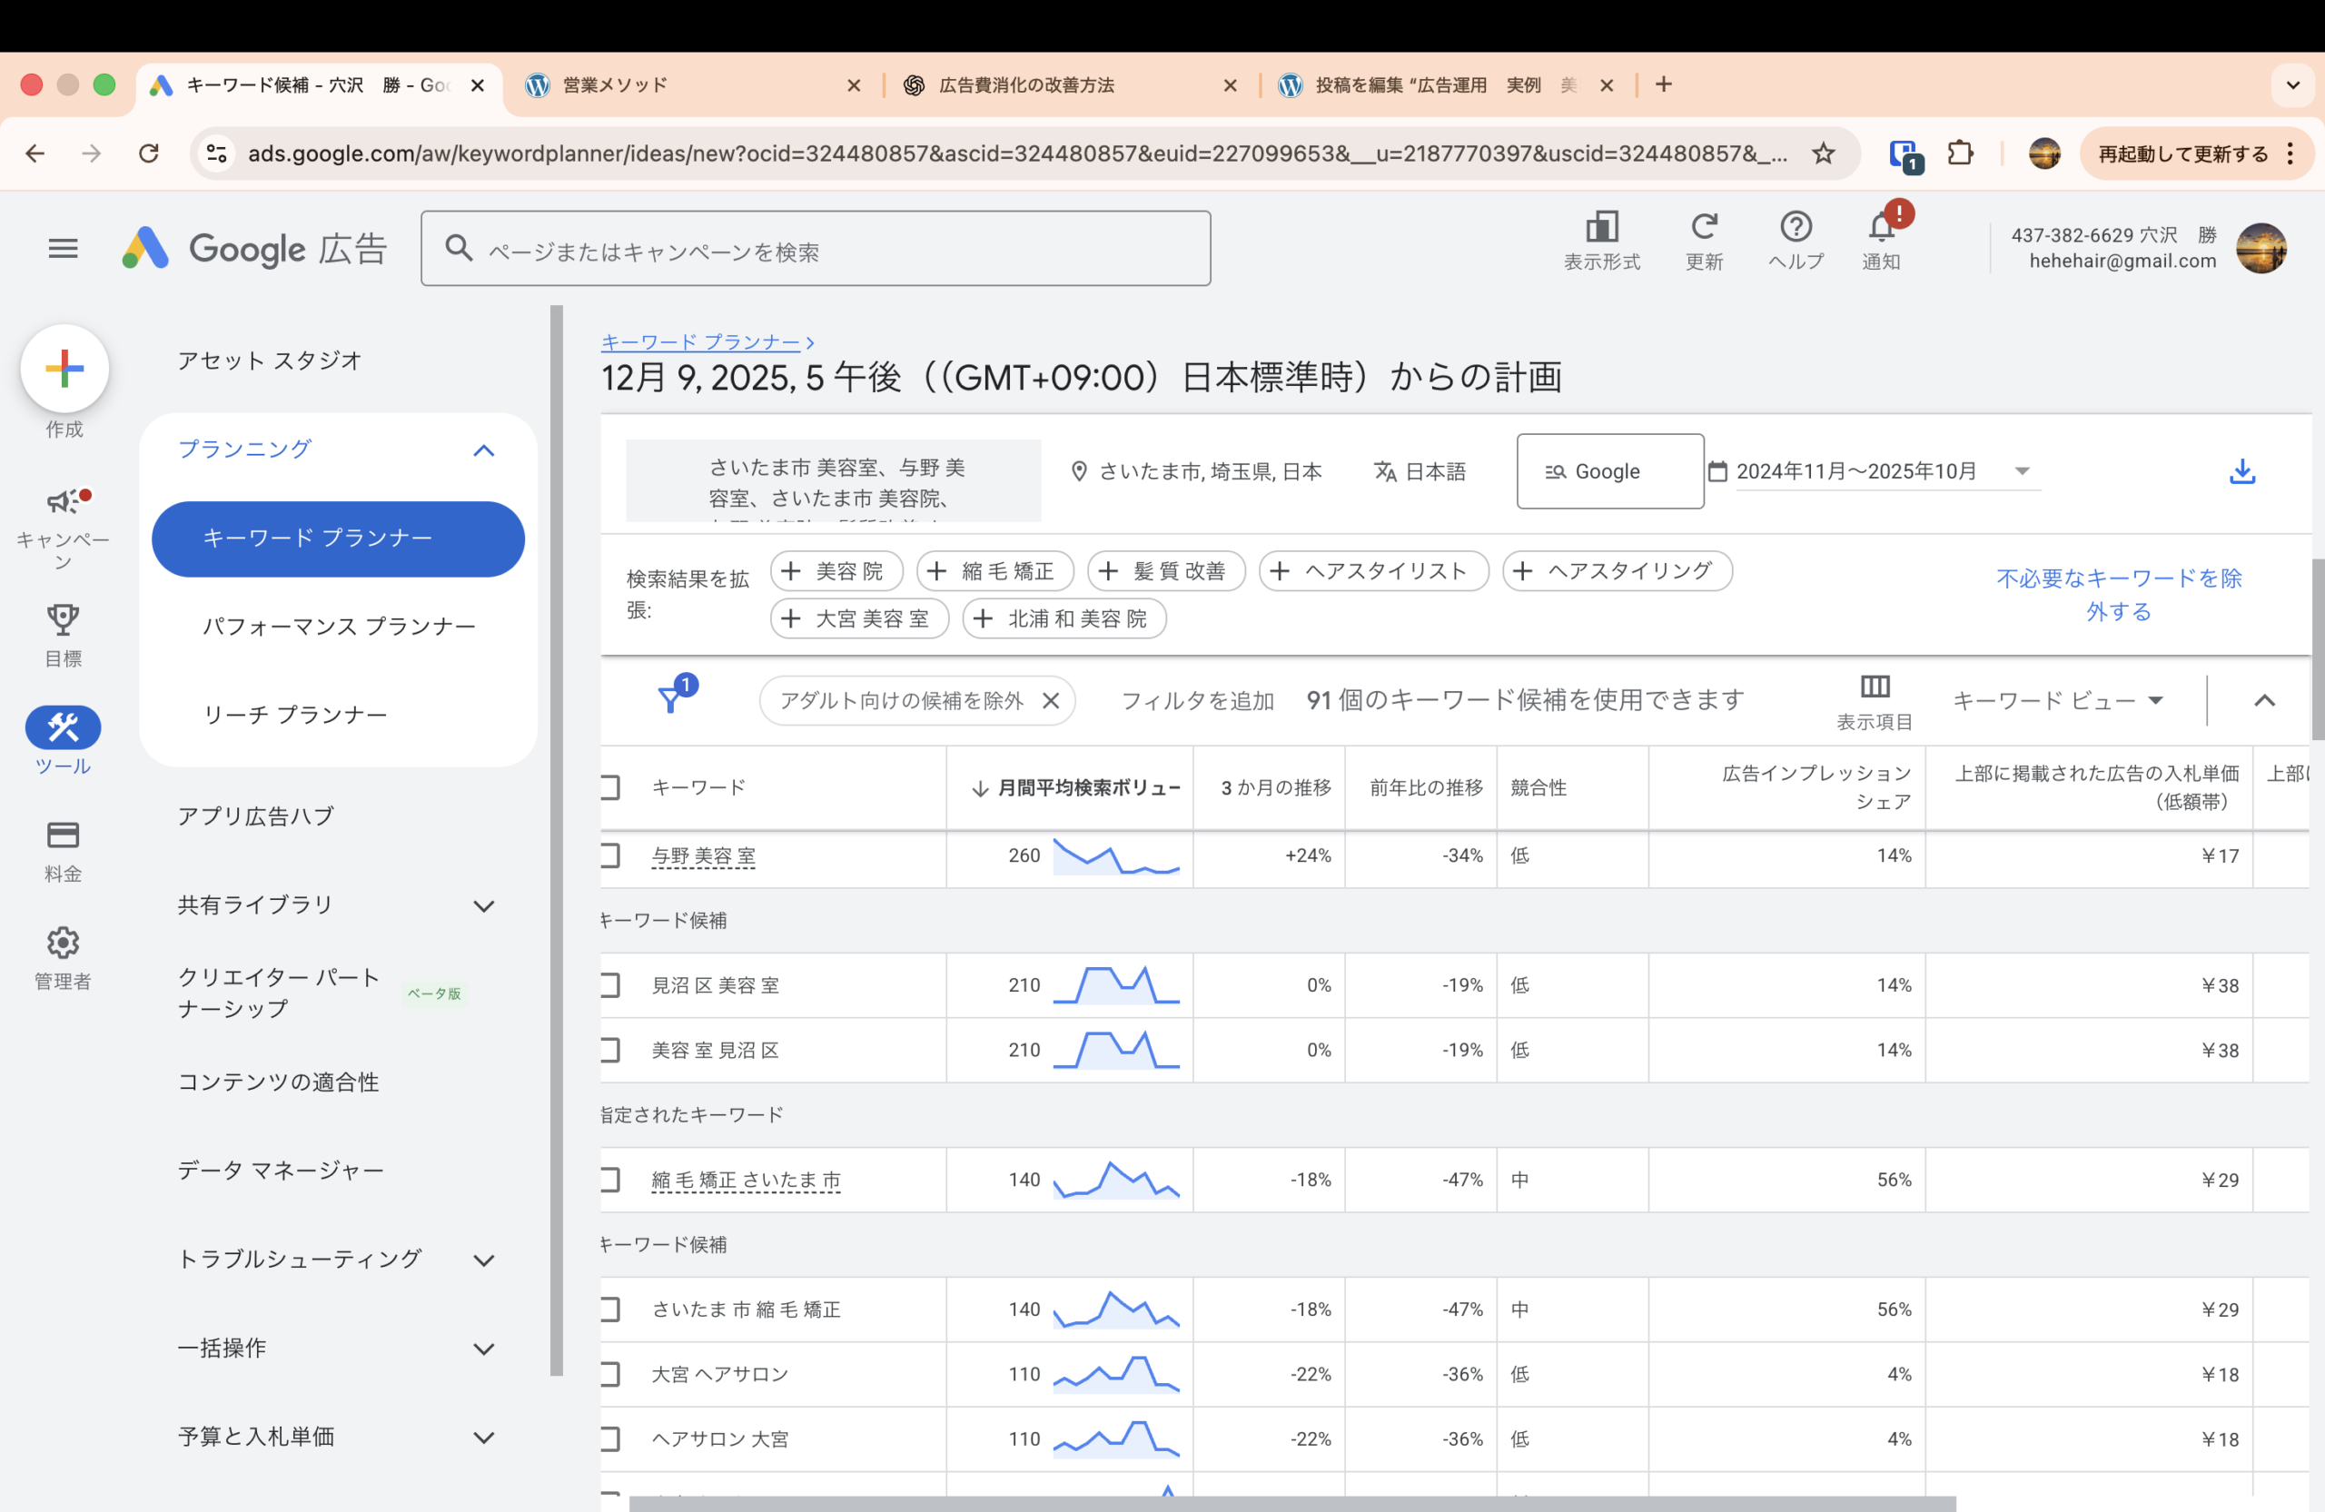Viewport: 2325px width, 1512px height.
Task: Click the download keyword ideas icon
Action: pyautogui.click(x=2242, y=472)
